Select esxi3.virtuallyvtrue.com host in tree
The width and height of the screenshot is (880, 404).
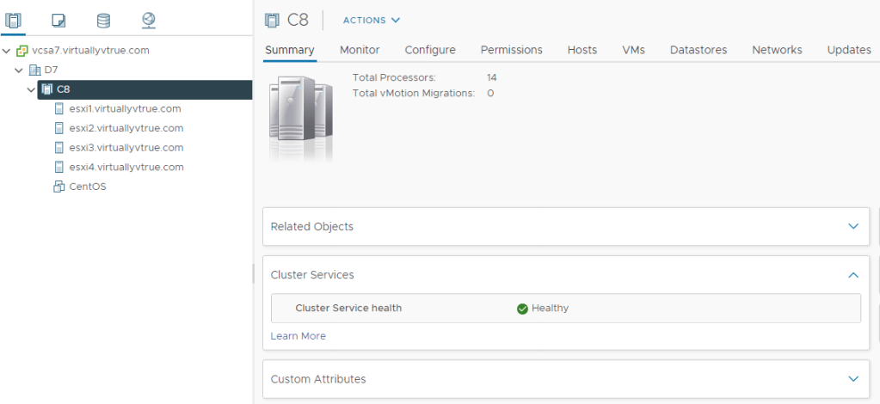[126, 148]
